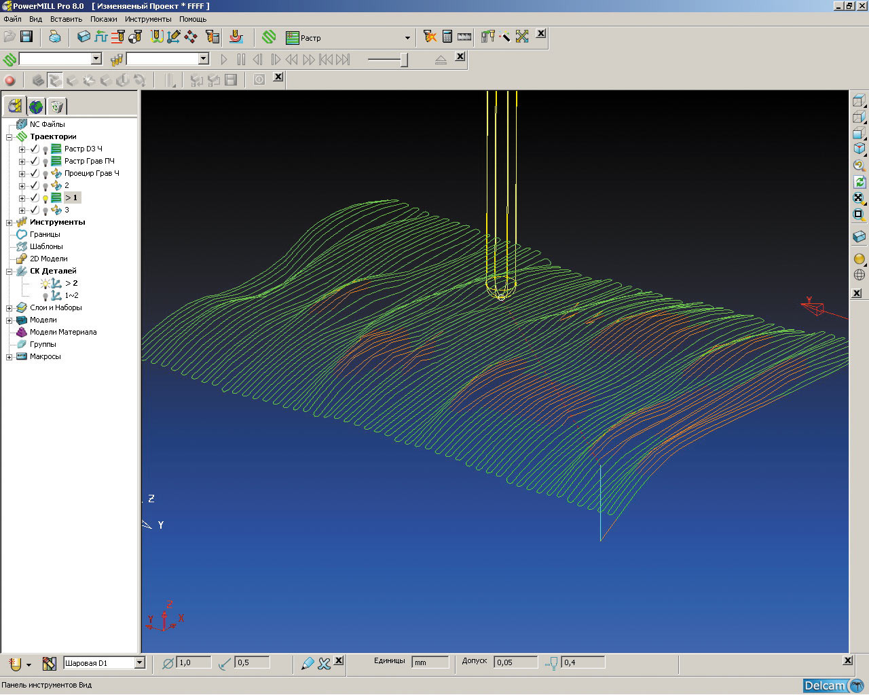Click the Save project floppy disk icon
The width and height of the screenshot is (869, 695).
point(26,37)
